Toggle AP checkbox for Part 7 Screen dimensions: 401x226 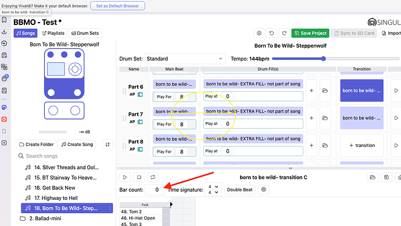click(x=140, y=122)
